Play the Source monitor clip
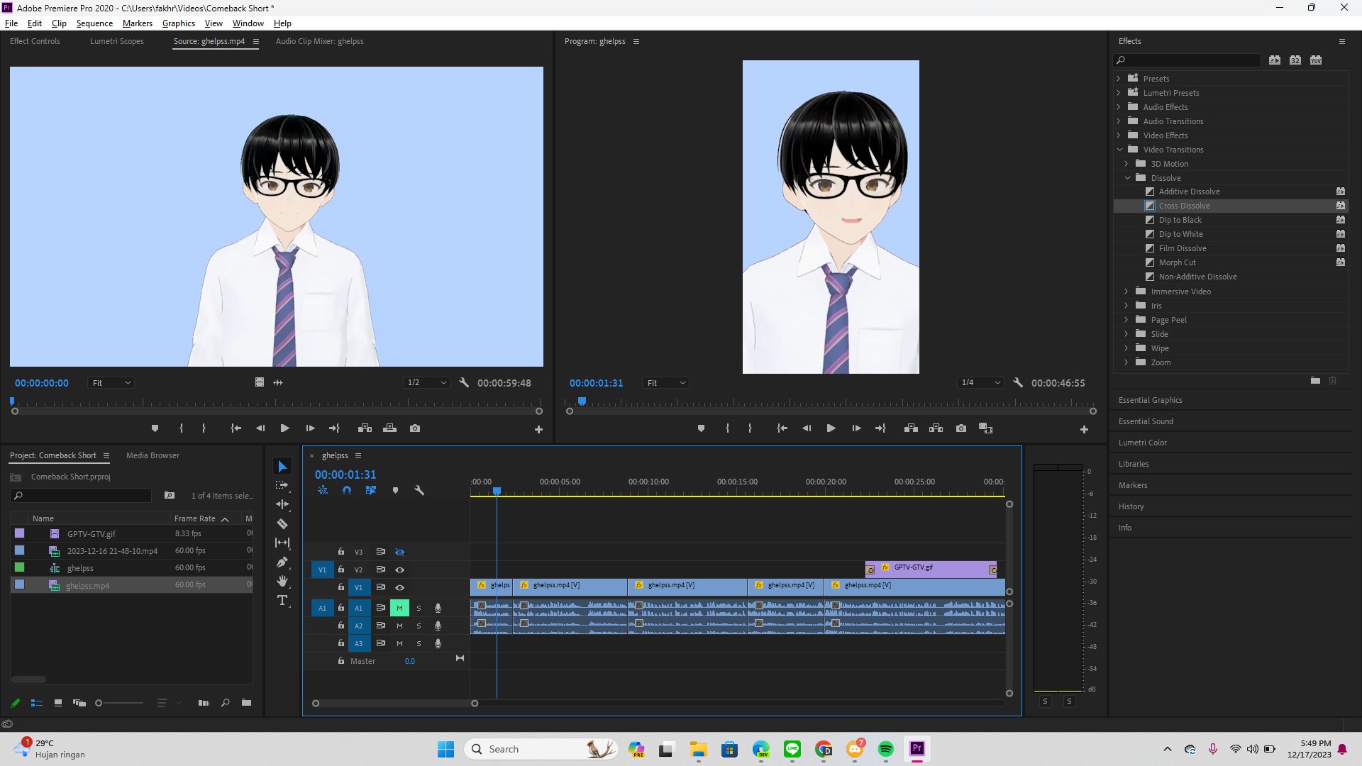1362x766 pixels. coord(284,428)
